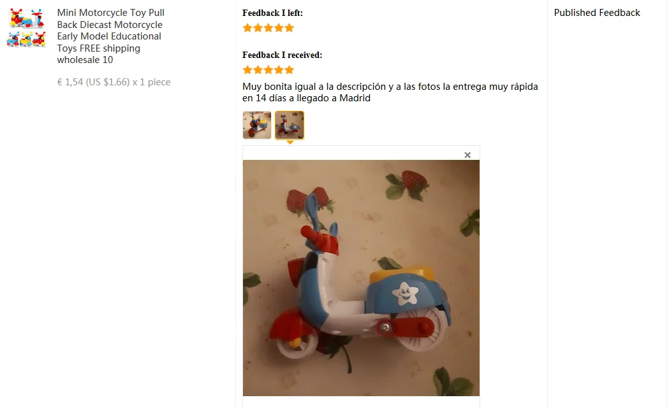Click second star under Feedback I left

click(258, 28)
